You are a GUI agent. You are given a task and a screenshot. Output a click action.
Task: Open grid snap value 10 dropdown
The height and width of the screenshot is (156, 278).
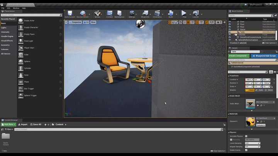coord(192,22)
